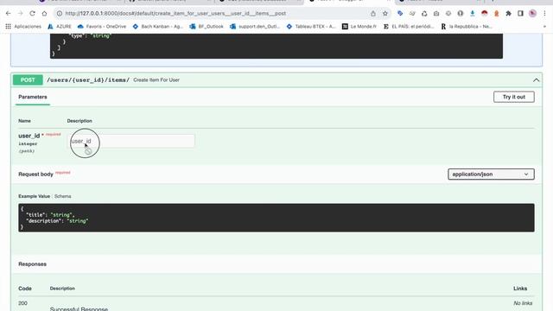
Task: Open the Bach Kanban bookmark
Action: click(157, 27)
